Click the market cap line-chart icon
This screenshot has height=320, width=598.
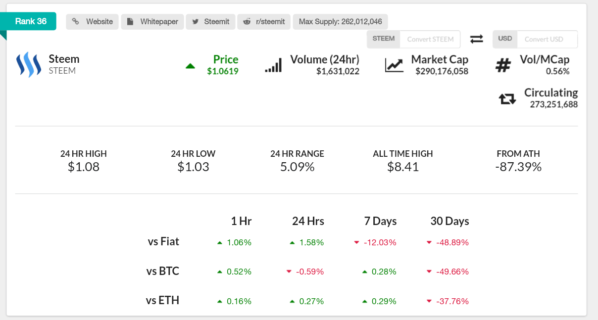(394, 65)
